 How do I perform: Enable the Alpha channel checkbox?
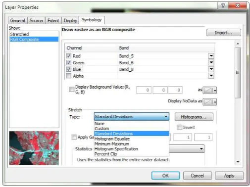click(69, 76)
